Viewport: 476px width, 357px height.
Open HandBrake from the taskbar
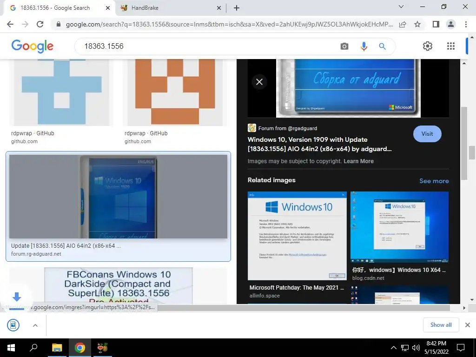click(x=103, y=348)
